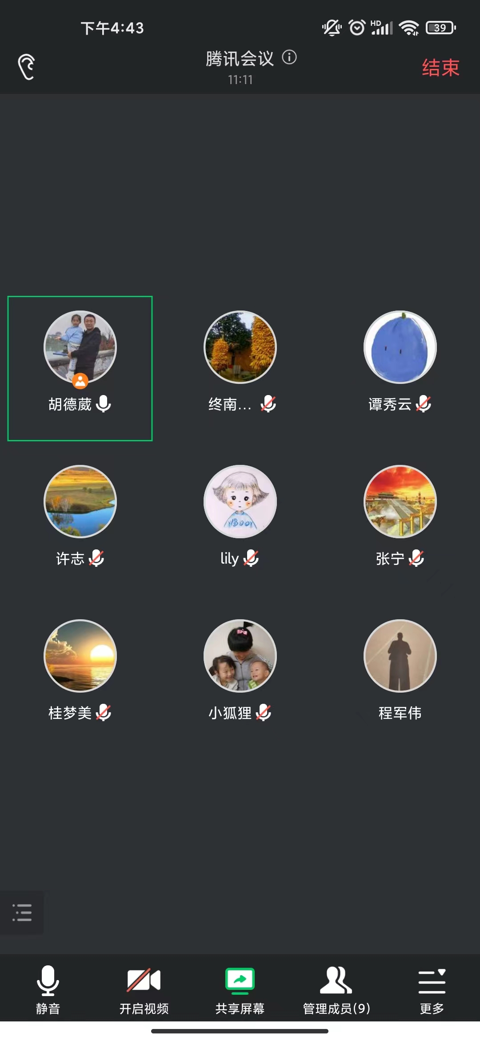Open the chat list icon at bottom left

pos(22,912)
